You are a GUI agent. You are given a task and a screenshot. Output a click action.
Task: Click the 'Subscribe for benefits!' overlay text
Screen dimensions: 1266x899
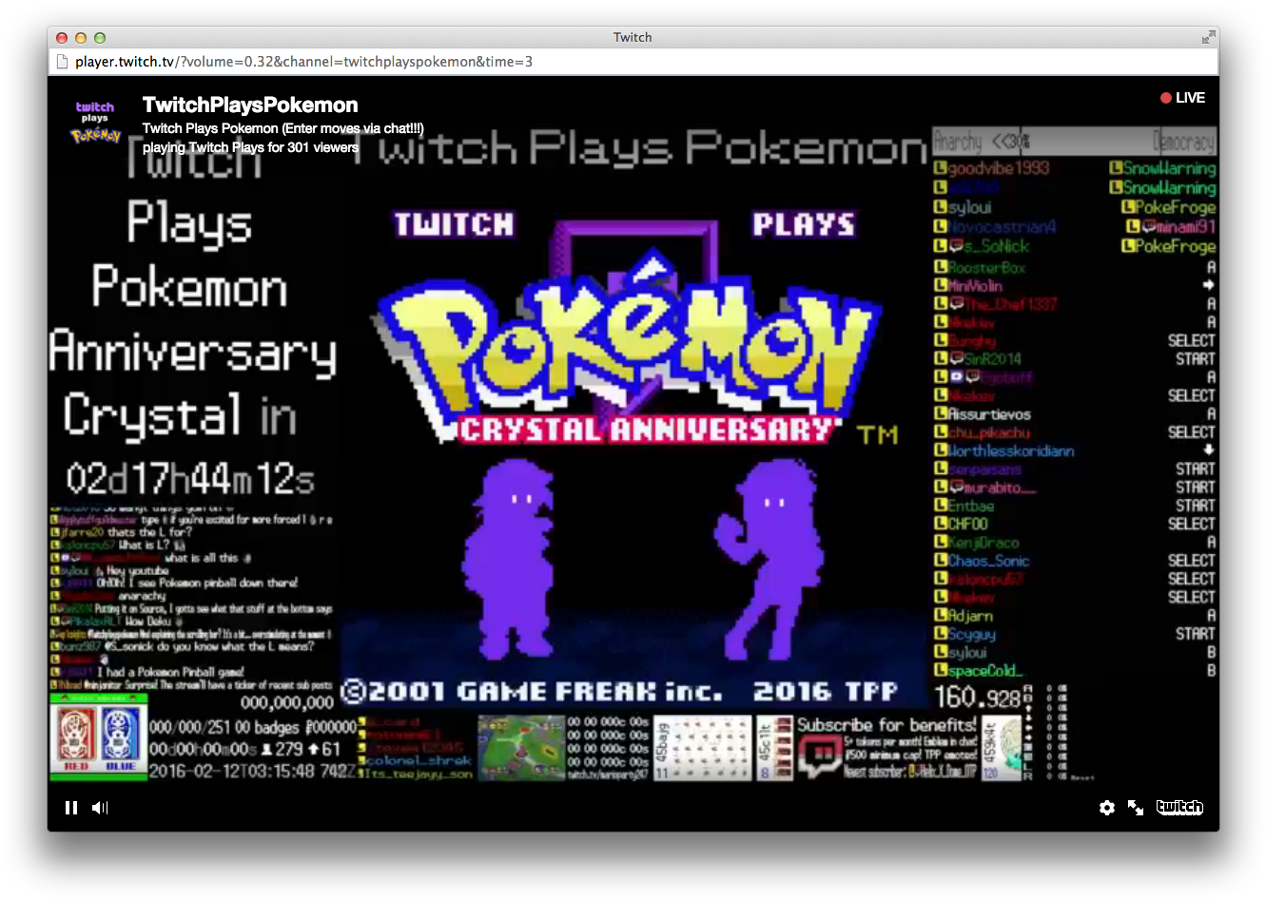(886, 725)
